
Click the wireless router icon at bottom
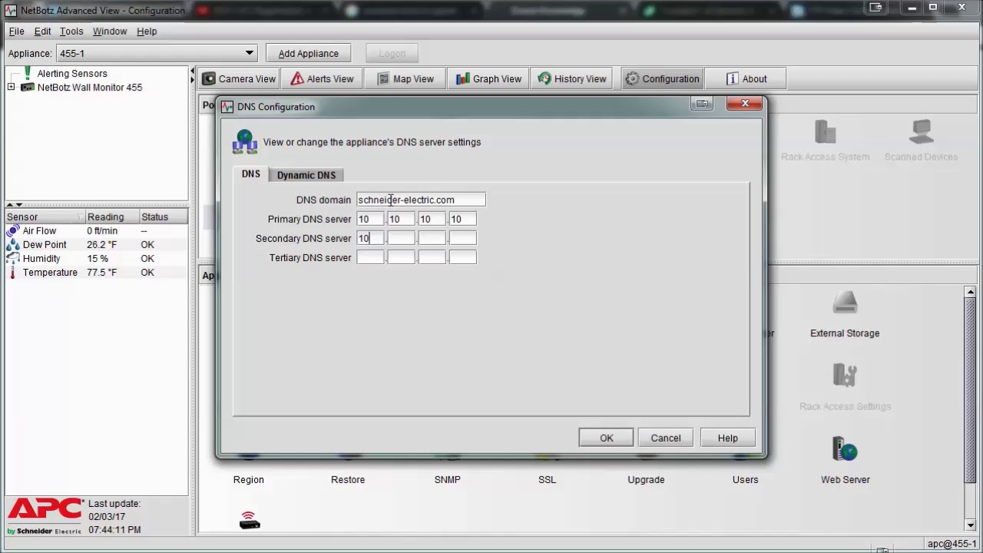pyautogui.click(x=250, y=521)
